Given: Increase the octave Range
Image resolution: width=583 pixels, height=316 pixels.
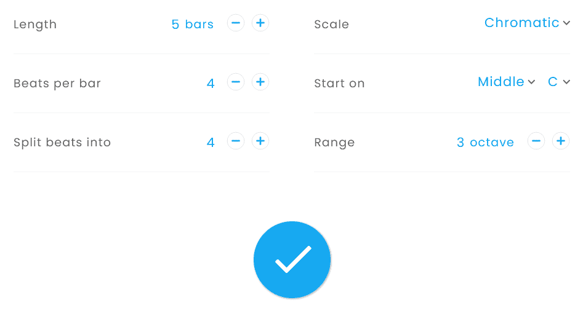Looking at the screenshot, I should (x=561, y=141).
